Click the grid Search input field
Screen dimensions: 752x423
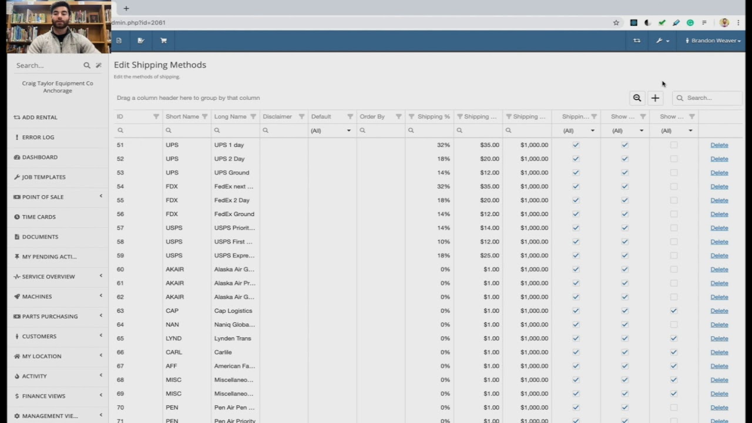point(707,98)
